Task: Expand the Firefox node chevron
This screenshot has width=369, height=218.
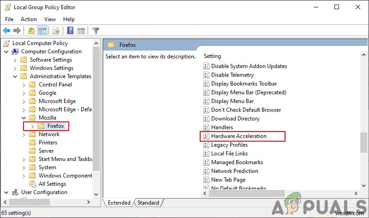Action: point(32,126)
